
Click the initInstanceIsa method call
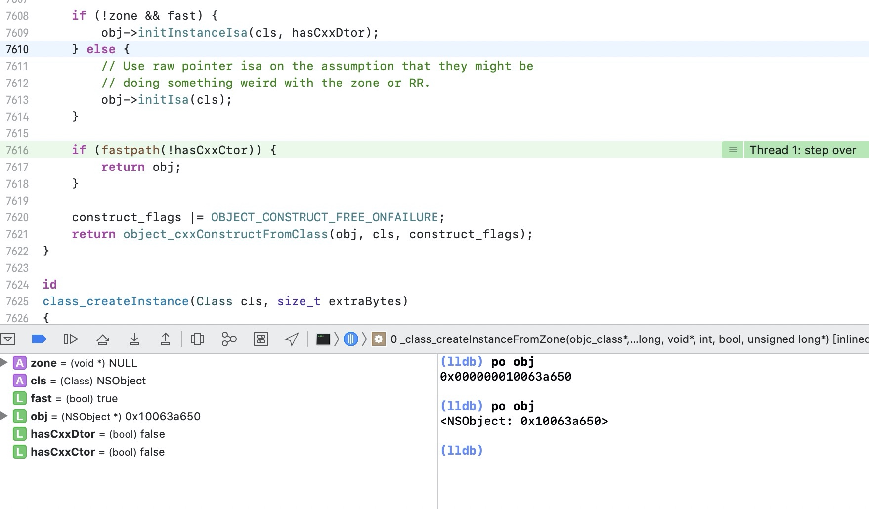[x=192, y=33]
